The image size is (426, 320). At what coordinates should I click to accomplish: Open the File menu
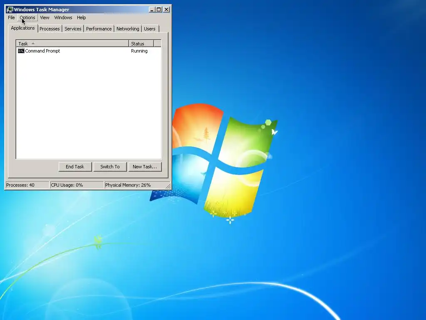[x=11, y=17]
